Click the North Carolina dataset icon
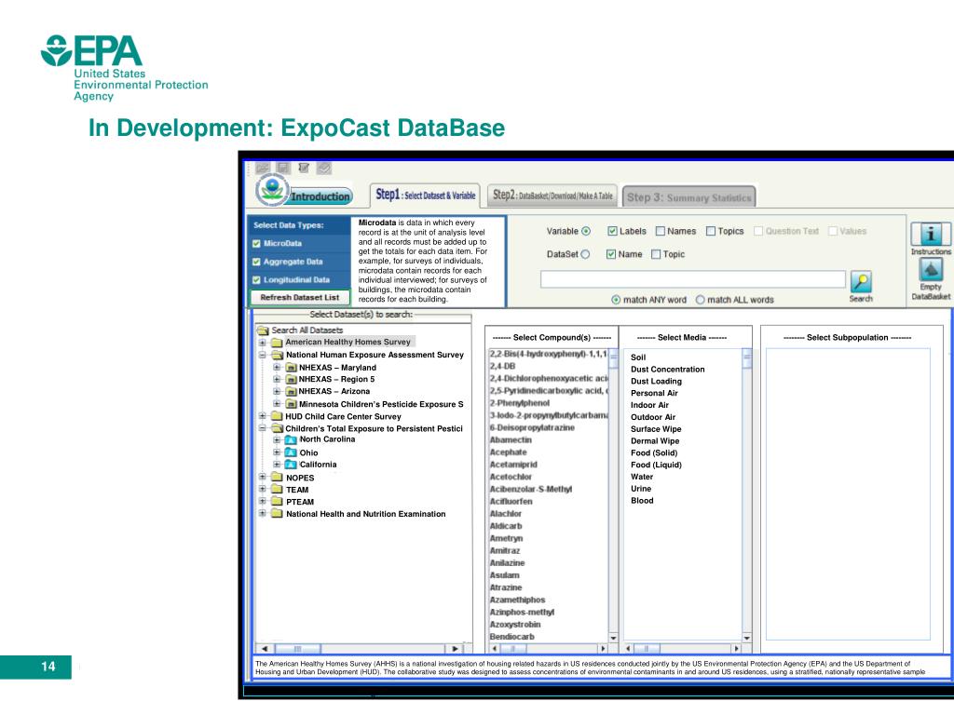Screen dimensions: 954x715 pos(291,439)
